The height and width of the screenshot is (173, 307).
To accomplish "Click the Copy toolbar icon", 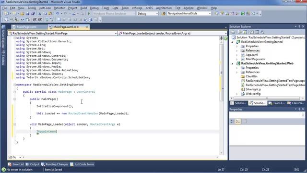I will click(x=45, y=13).
